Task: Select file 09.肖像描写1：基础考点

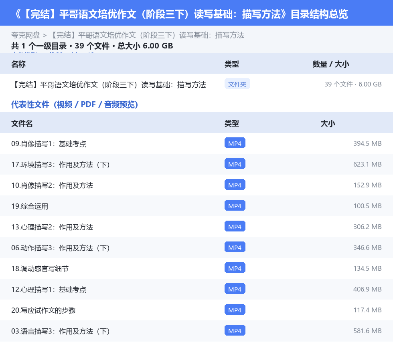Action: (49, 144)
